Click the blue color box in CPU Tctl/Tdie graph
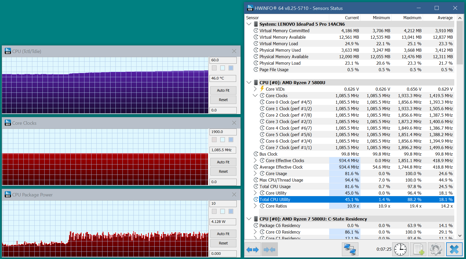This screenshot has width=466, height=259. pyautogui.click(x=231, y=68)
